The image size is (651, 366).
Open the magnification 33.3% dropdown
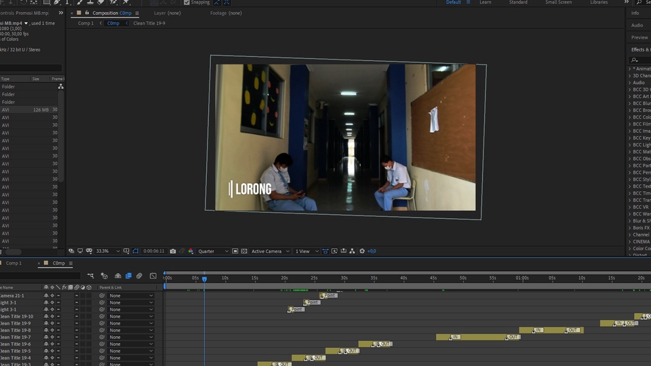point(108,251)
